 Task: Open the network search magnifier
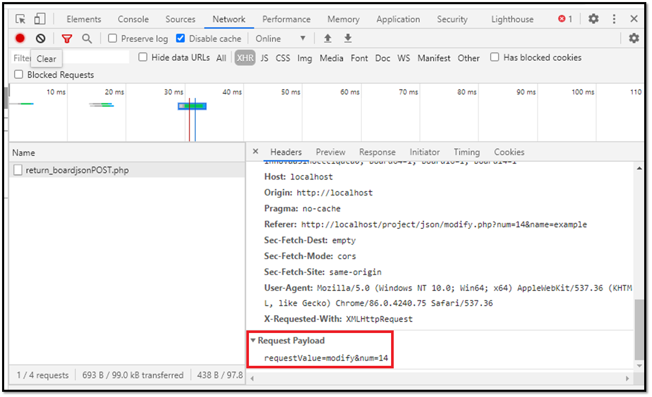point(87,39)
